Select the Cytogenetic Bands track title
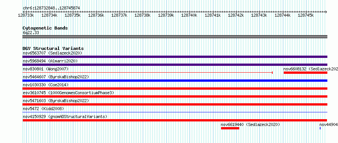Viewport: 338px width, 143px height. (x=45, y=28)
